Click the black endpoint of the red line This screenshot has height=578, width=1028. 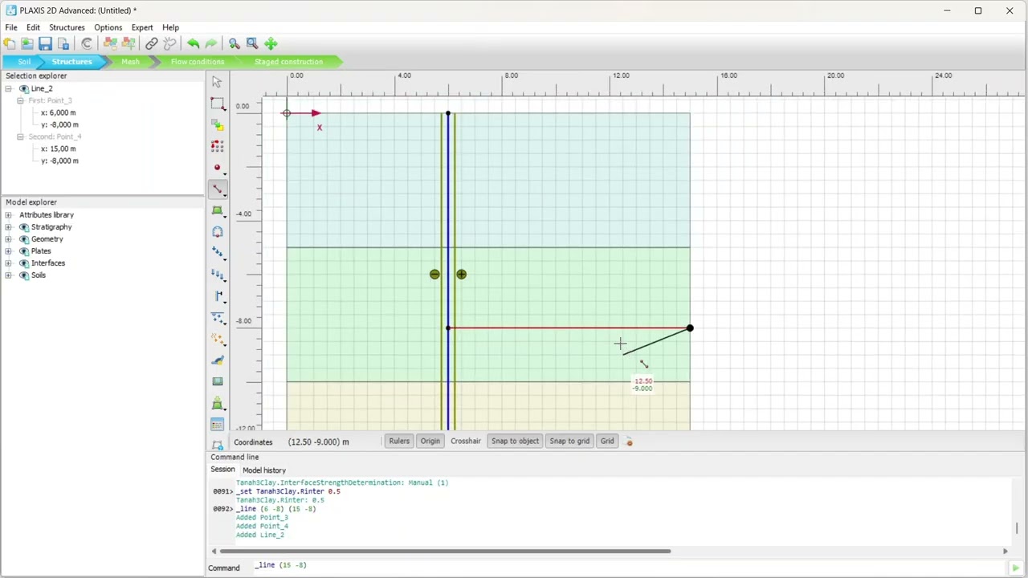point(690,328)
